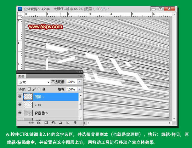Click the 背景 副本 layer thumbnail
The width and height of the screenshot is (192, 148).
tap(28, 113)
